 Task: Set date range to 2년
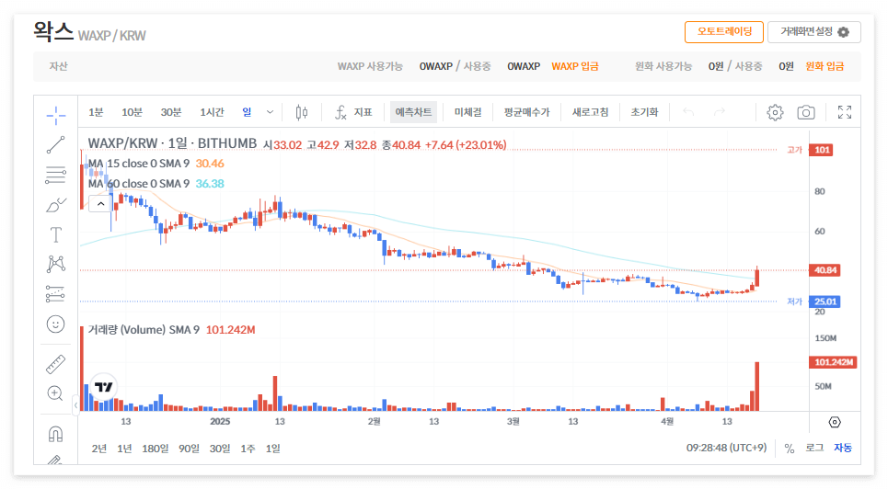[x=99, y=449]
